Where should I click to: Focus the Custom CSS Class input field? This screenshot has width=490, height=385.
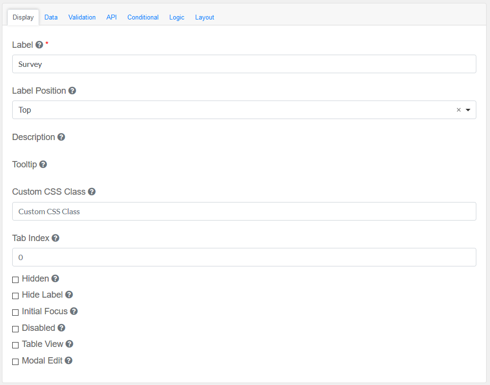point(244,211)
